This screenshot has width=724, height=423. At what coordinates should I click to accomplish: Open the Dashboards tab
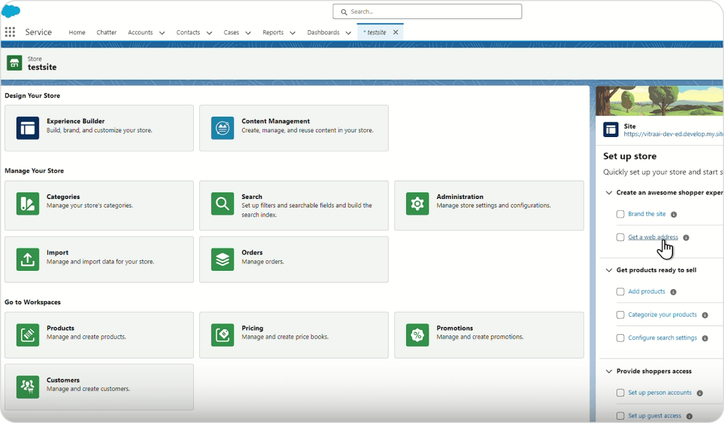click(323, 32)
